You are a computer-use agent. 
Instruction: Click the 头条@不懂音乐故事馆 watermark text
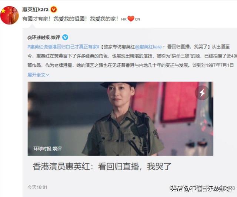pyautogui.click(x=201, y=188)
